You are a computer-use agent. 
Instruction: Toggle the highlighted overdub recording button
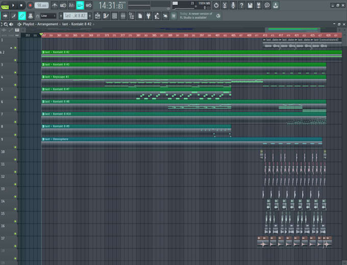pyautogui.click(x=80, y=5)
